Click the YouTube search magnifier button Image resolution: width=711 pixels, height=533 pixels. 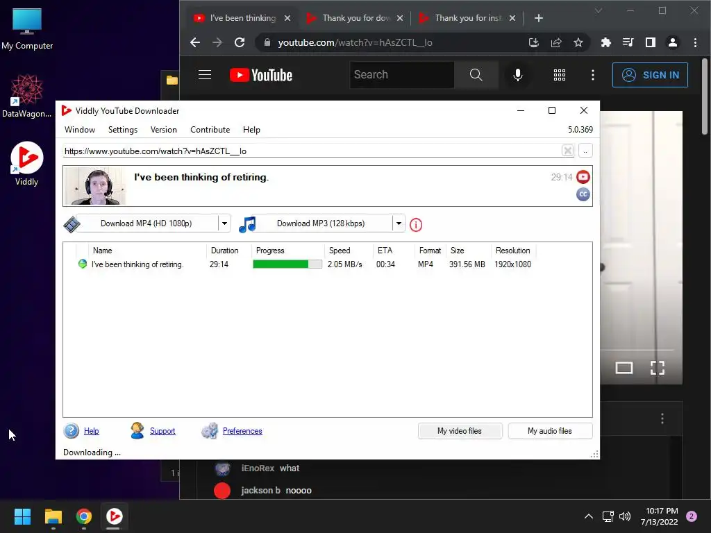click(x=476, y=75)
